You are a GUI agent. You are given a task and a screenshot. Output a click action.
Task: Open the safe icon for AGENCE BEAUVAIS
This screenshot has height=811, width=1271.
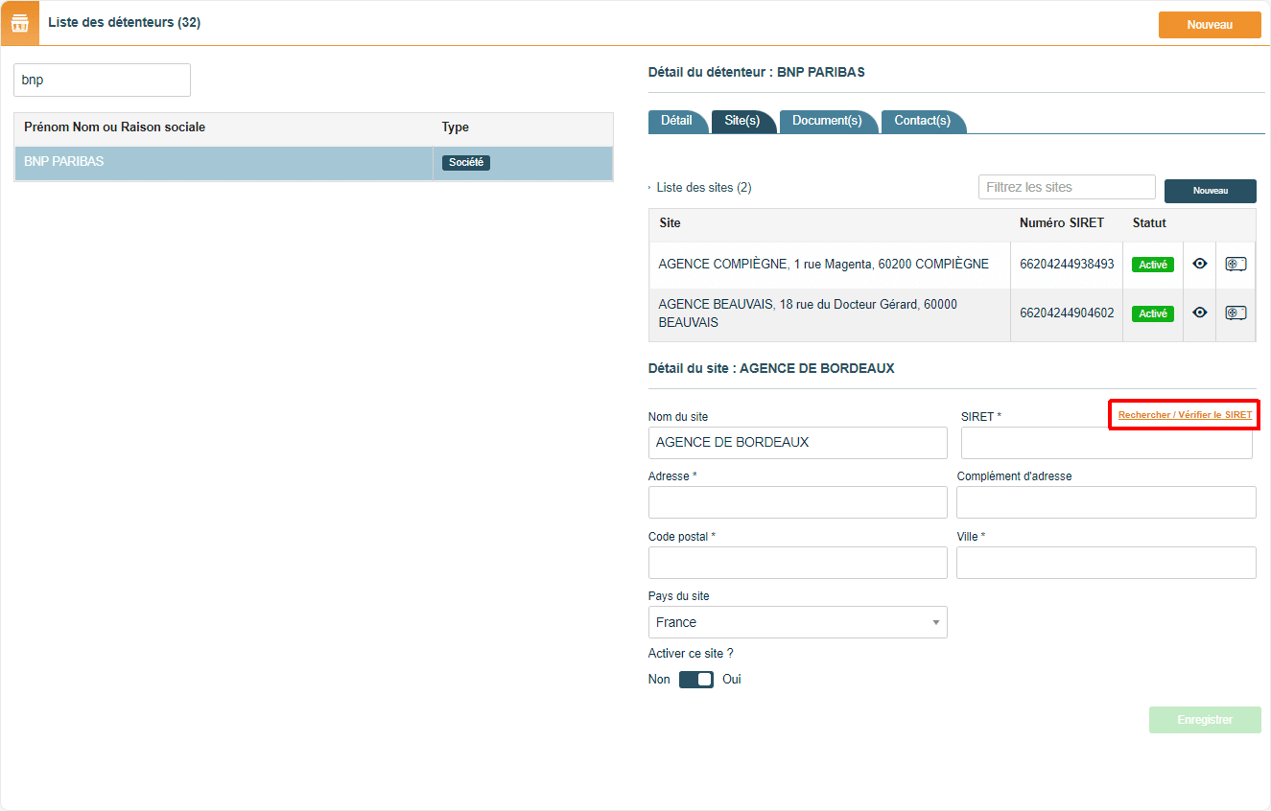click(x=1236, y=313)
